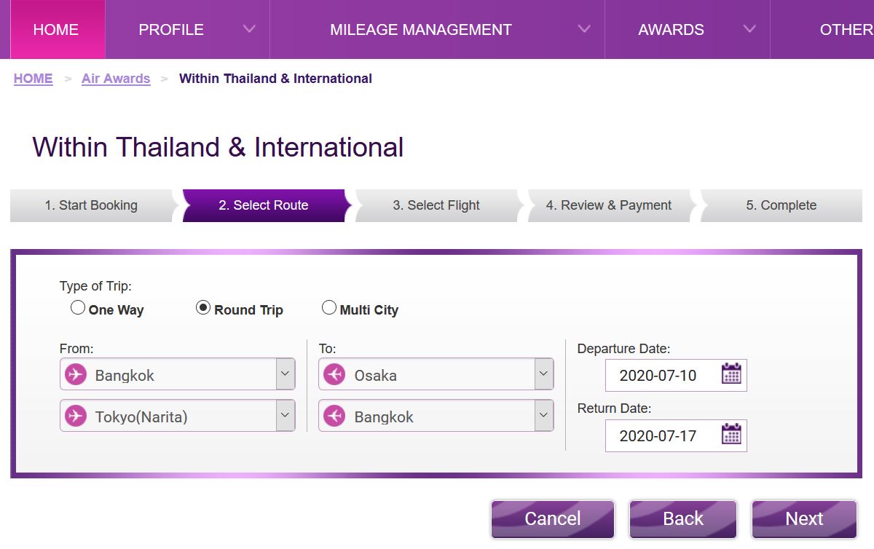
Task: Expand the Tokyo(Narita) From dropdown arrow
Action: click(x=285, y=416)
